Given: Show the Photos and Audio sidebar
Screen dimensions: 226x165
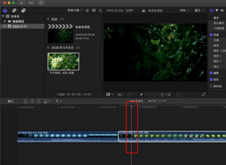Looking at the screenshot, I should (14, 10).
